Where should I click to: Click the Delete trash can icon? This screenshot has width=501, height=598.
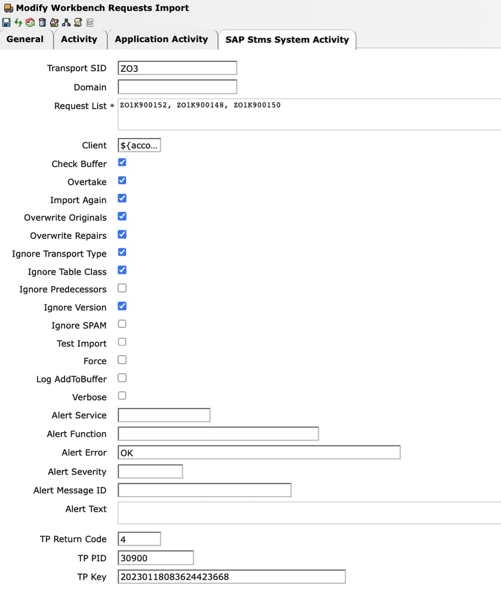42,22
